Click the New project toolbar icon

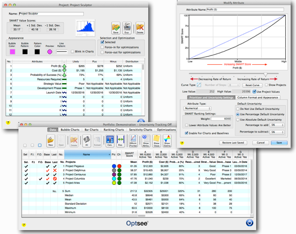(x=50, y=142)
